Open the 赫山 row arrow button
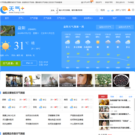The height and width of the screenshot is (135, 135). (x=60, y=100)
